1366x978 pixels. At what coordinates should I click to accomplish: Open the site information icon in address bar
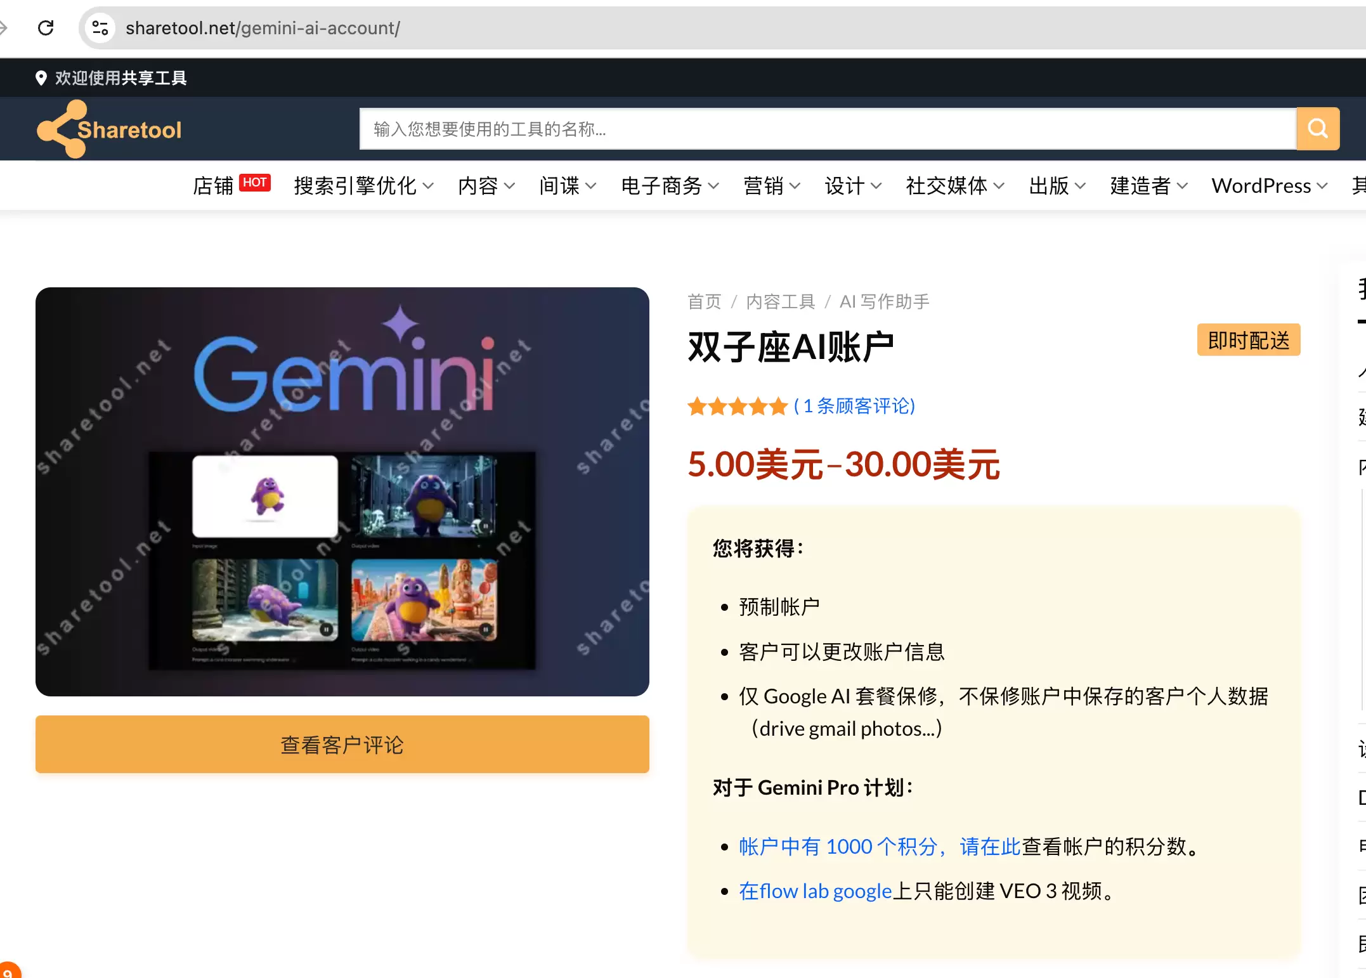click(100, 28)
